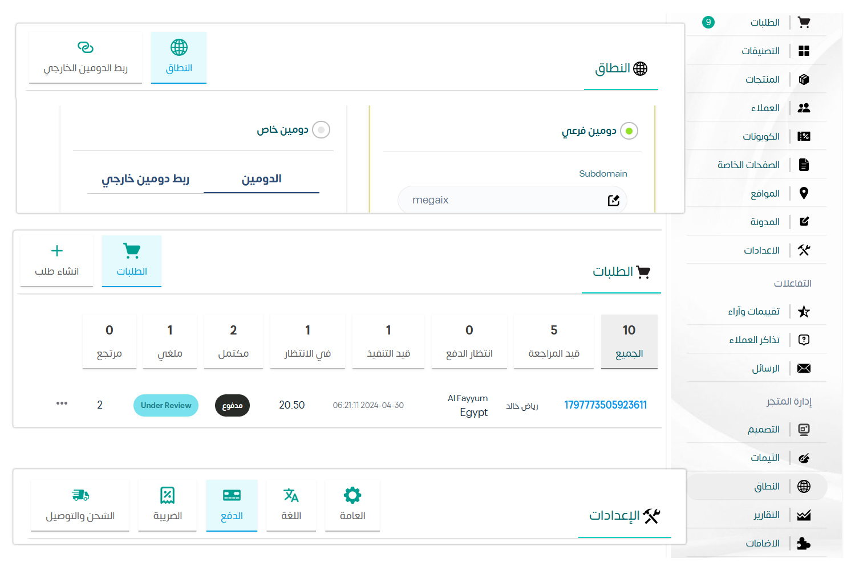Open order number 1797773505923611 link
This screenshot has width=855, height=567.
tap(605, 405)
